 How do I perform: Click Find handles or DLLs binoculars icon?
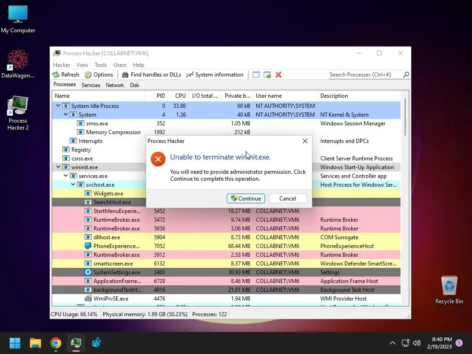(125, 75)
